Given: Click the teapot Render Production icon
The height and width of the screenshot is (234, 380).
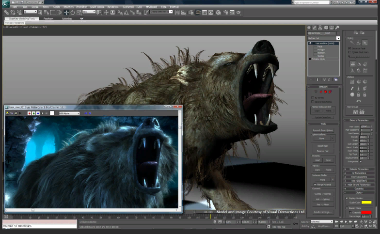Looking at the screenshot, I should pyautogui.click(x=238, y=13).
